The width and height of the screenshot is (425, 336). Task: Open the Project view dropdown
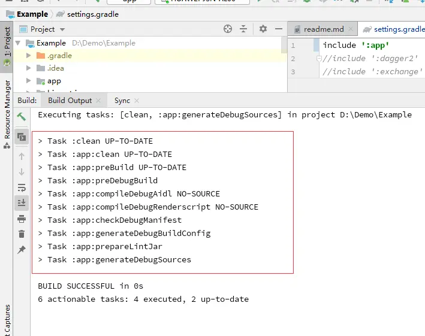tap(62, 29)
